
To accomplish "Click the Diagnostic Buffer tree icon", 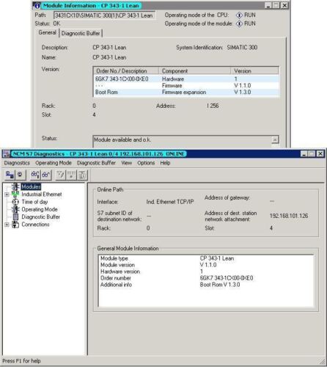I will [15, 217].
